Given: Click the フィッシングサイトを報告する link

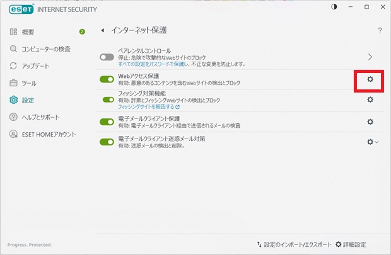Looking at the screenshot, I should [x=146, y=107].
